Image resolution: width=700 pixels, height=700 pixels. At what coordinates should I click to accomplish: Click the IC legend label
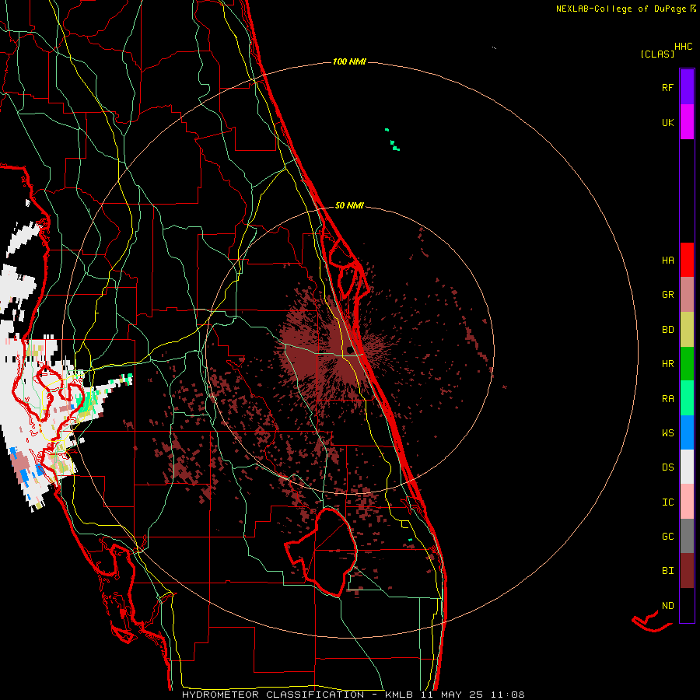pyautogui.click(x=667, y=502)
